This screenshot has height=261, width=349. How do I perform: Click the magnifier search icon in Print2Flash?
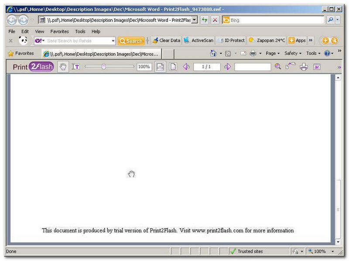tap(277, 67)
